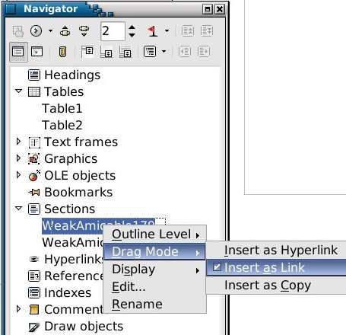
Task: Select the Headings tree item
Action: [72, 75]
